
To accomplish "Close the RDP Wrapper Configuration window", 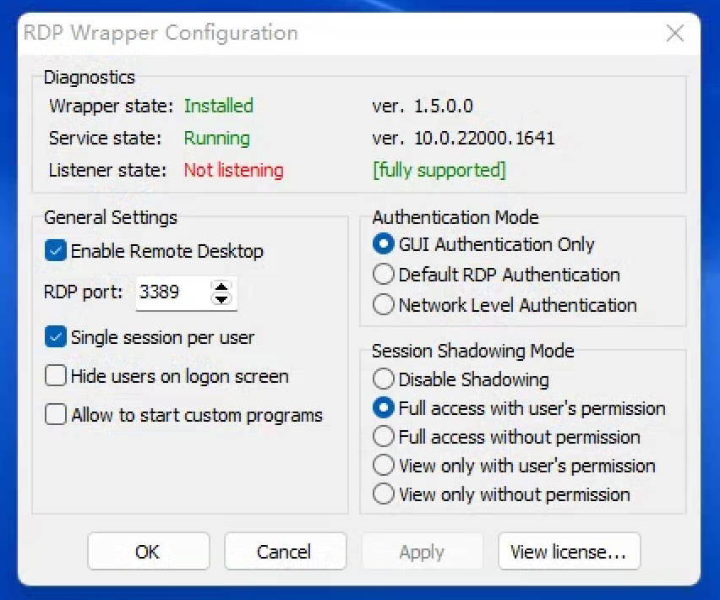I will pyautogui.click(x=675, y=34).
